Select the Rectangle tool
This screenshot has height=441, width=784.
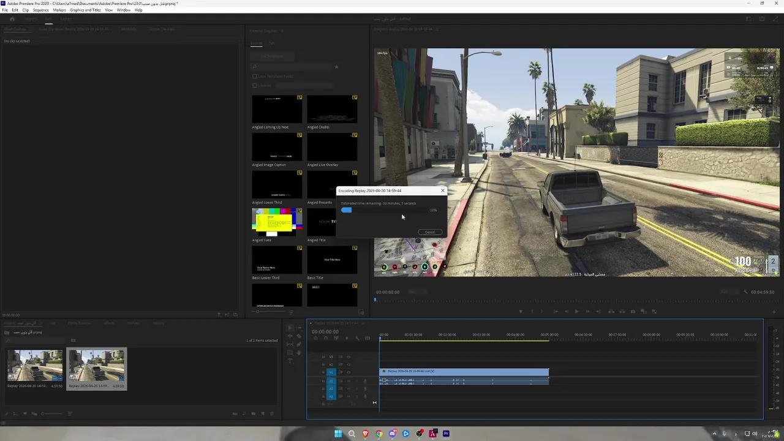click(x=290, y=353)
